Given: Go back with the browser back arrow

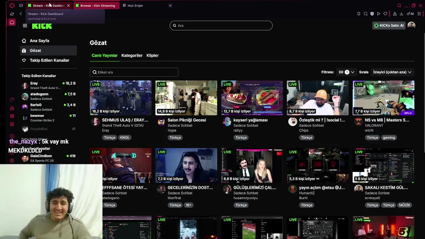Looking at the screenshot, I should pyautogui.click(x=21, y=14).
